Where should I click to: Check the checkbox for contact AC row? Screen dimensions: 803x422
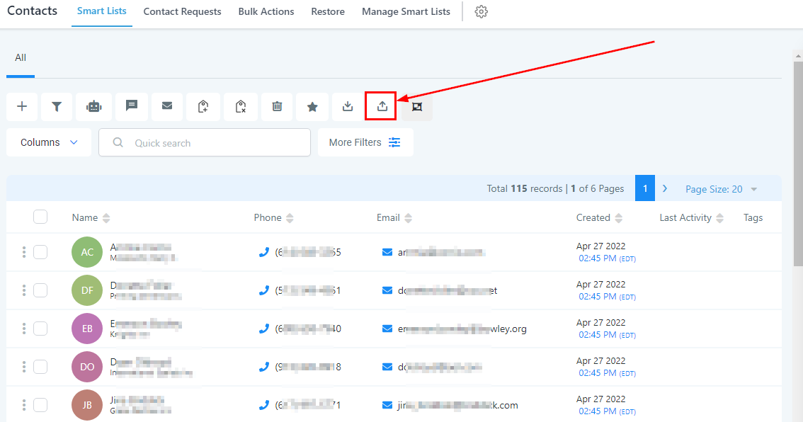tap(40, 252)
